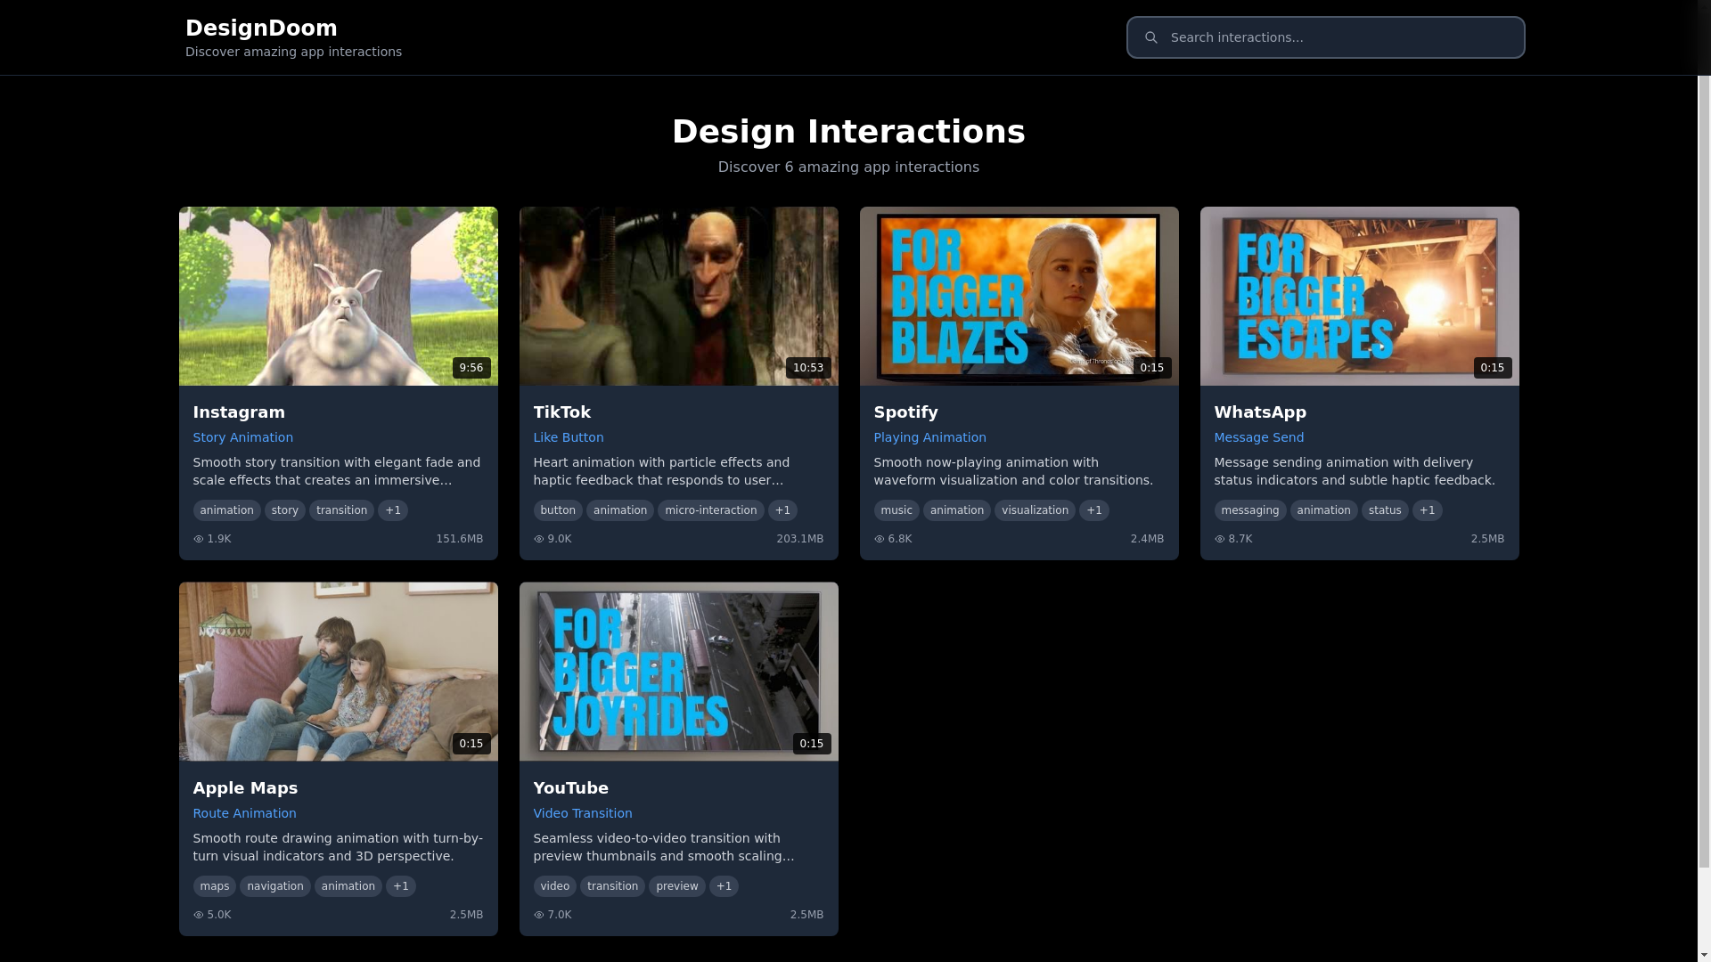Select WhatsApp's animation tag
Viewport: 1711px width, 962px height.
[1324, 510]
